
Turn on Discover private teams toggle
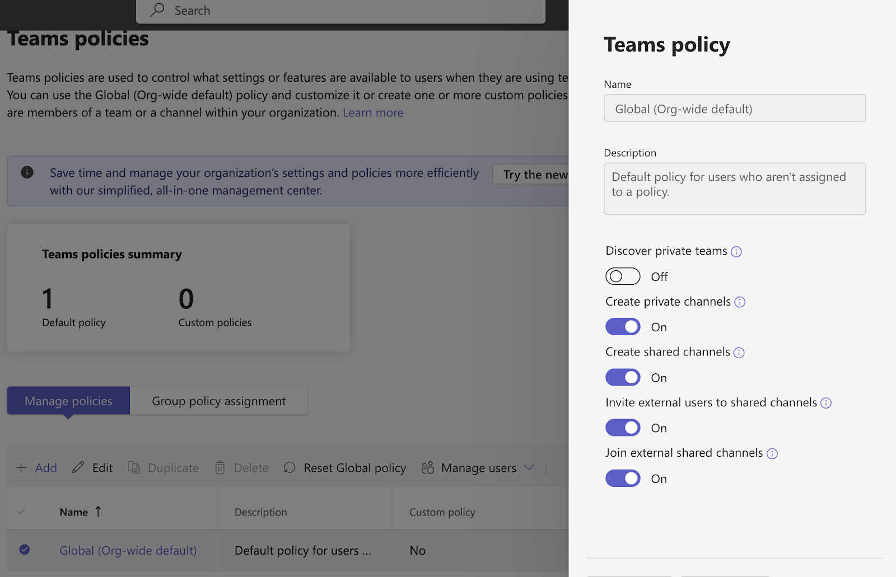pos(623,276)
